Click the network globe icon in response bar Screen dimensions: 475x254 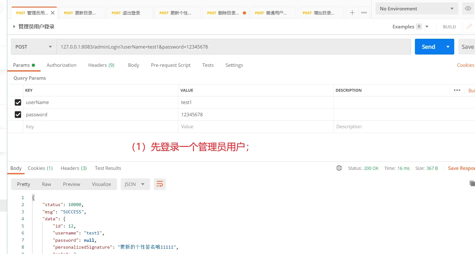[x=339, y=168]
